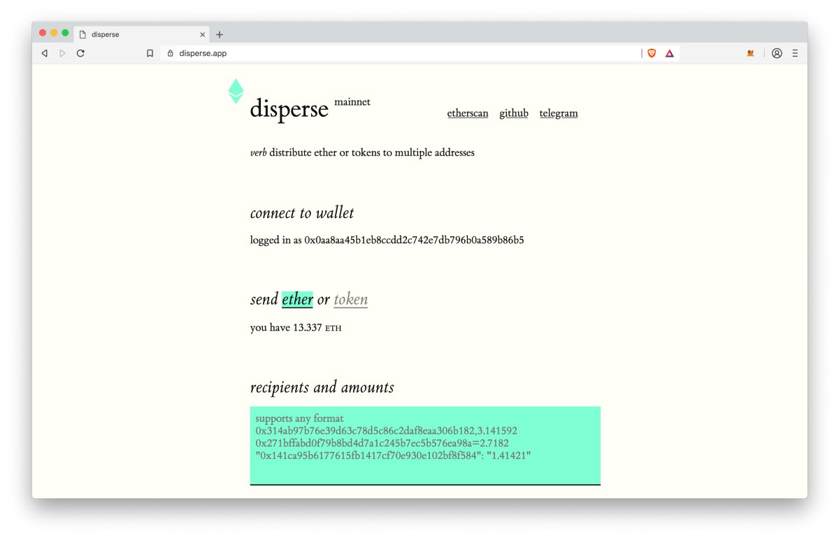The height and width of the screenshot is (540, 839).
Task: Click the disperse title heading
Action: 289,109
